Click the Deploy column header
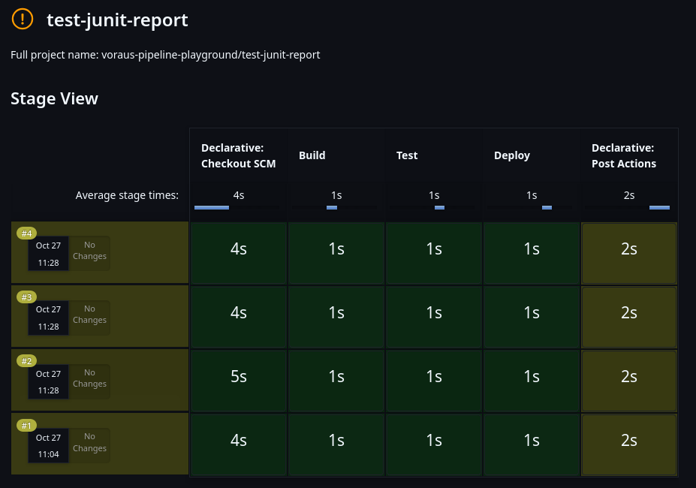This screenshot has height=488, width=696. pyautogui.click(x=512, y=155)
